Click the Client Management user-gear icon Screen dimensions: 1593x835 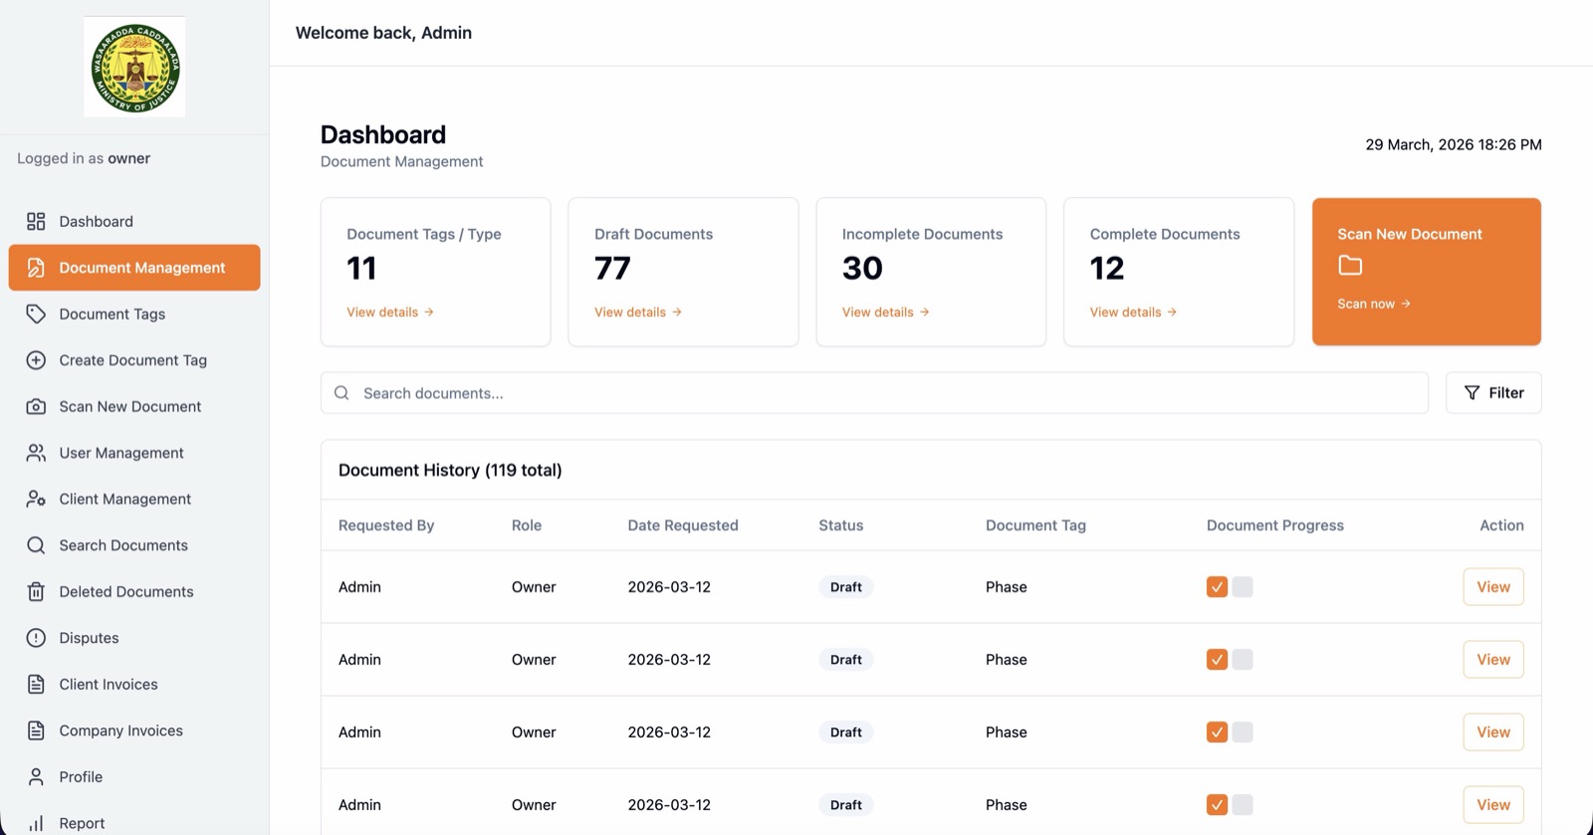36,499
